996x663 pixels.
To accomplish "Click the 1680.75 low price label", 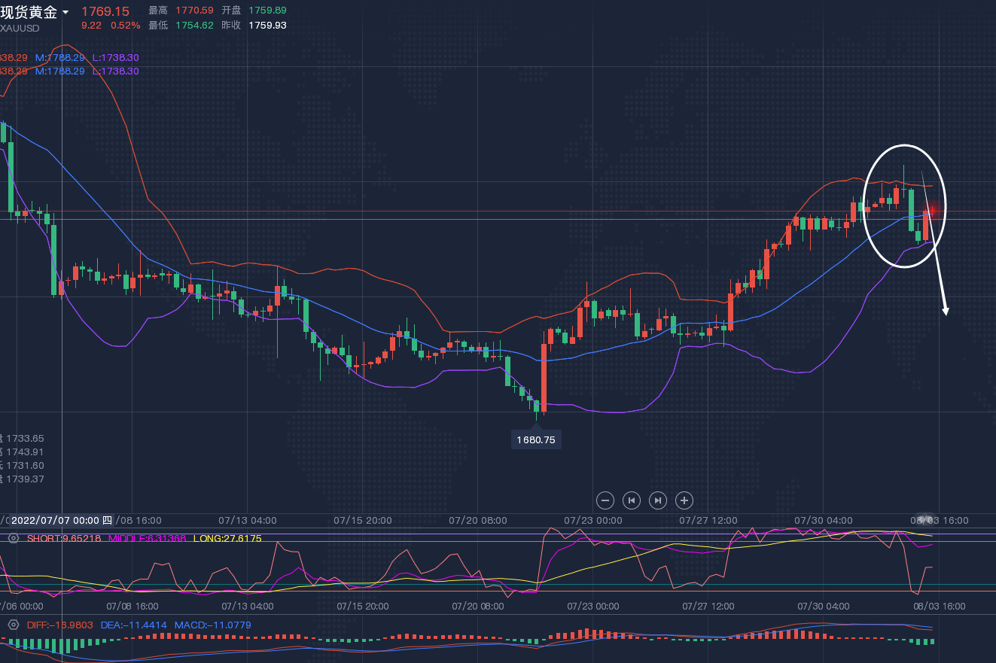I will 536,439.
